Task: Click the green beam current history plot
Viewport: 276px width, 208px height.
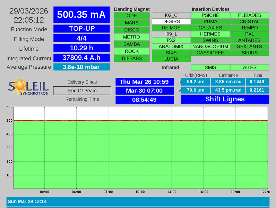Action: click(x=140, y=154)
